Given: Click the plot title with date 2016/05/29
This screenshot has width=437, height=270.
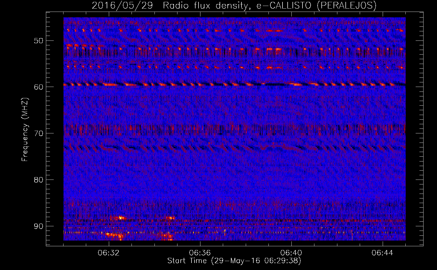Looking at the screenshot, I should [234, 5].
